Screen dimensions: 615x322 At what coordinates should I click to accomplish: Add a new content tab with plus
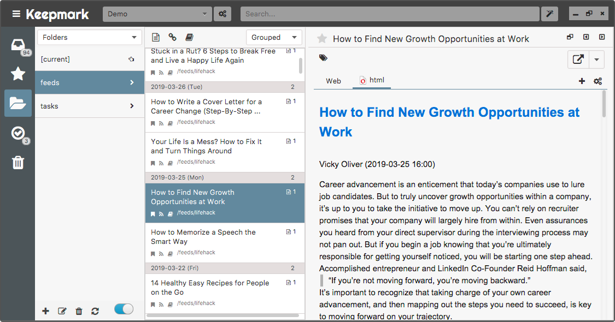[582, 81]
